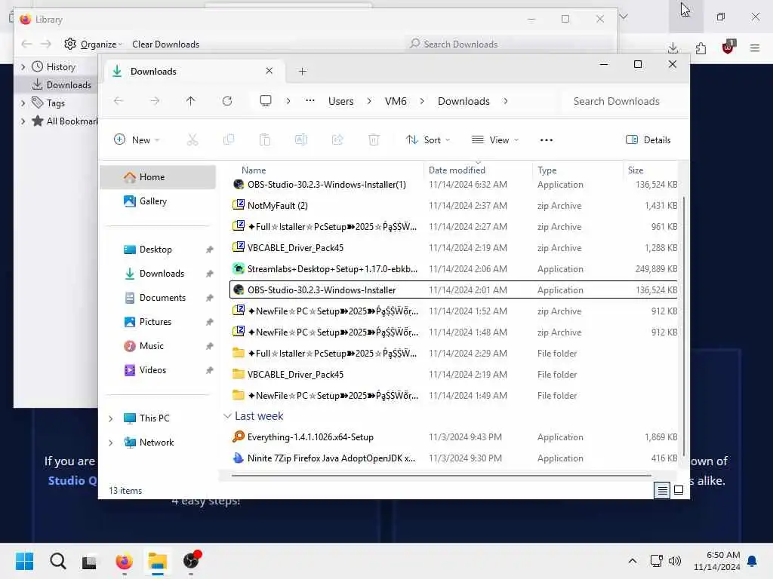Switch to large thumbnails view in status bar
773x579 pixels.
click(679, 490)
